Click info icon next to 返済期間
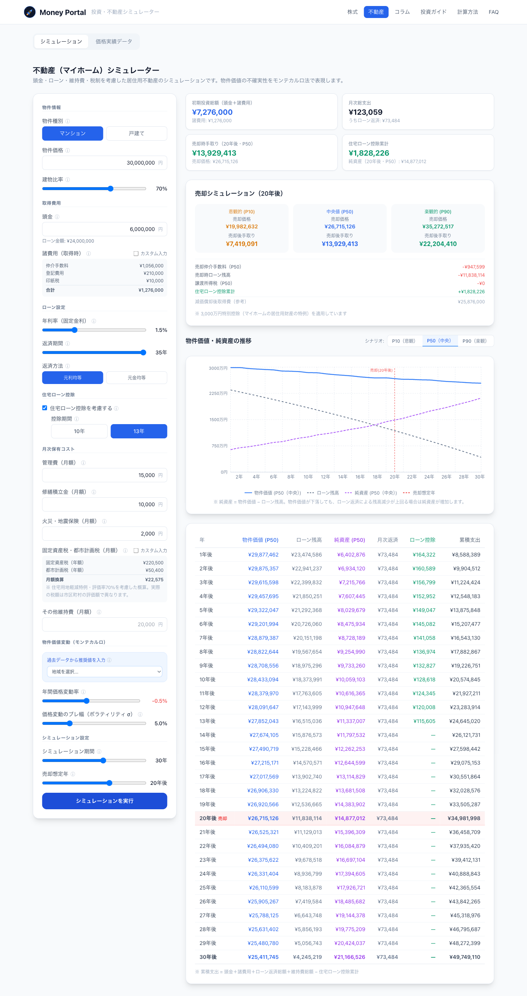 coord(67,344)
